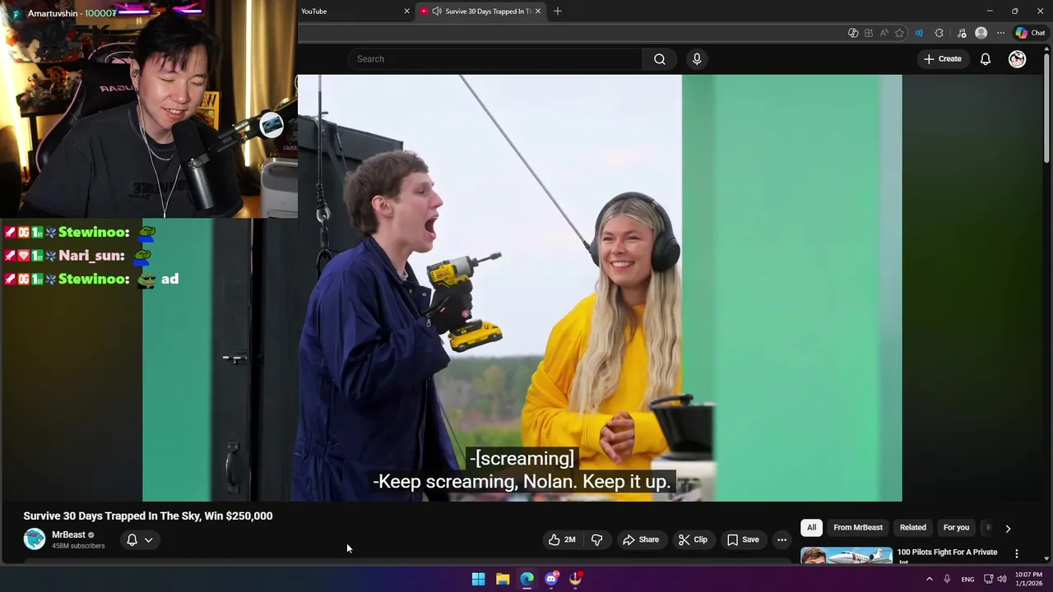Open Discord from the taskbar
This screenshot has width=1053, height=592.
point(551,579)
